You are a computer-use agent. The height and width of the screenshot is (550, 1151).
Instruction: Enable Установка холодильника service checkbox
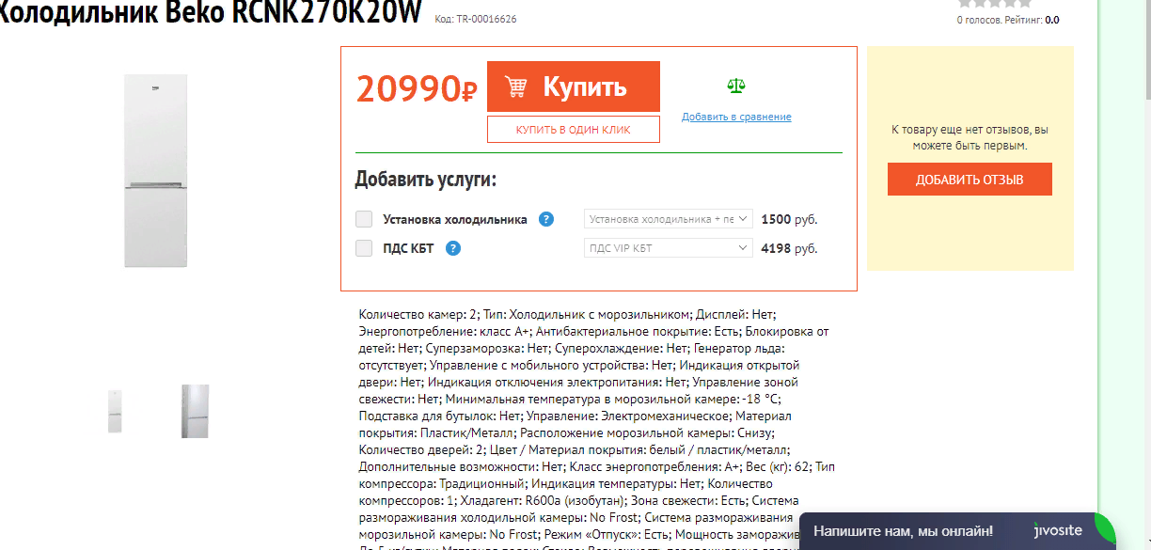click(x=364, y=219)
